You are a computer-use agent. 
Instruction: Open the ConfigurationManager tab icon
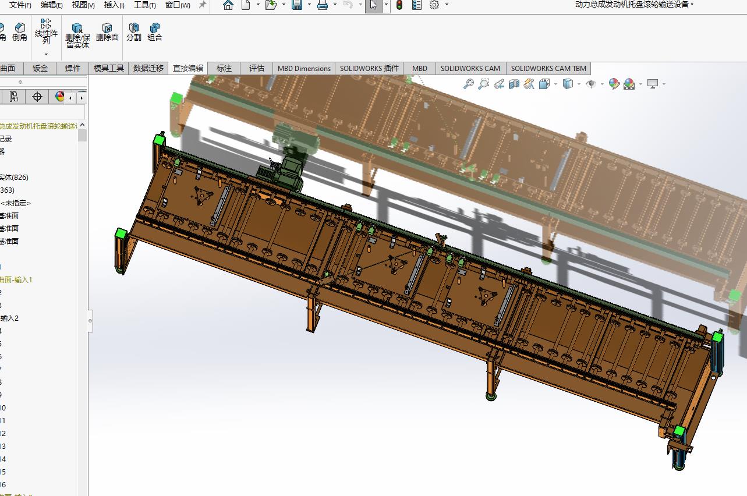click(x=14, y=97)
